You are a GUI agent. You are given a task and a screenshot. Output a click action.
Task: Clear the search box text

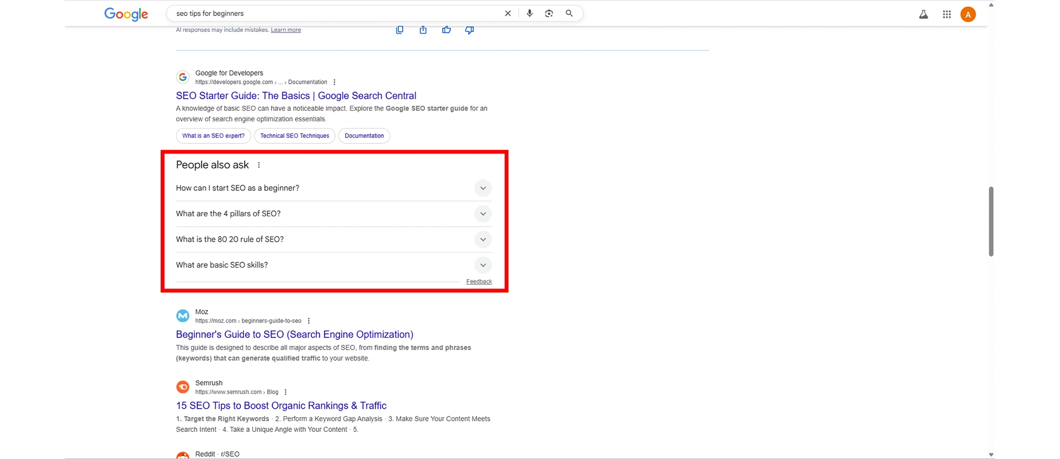(508, 13)
